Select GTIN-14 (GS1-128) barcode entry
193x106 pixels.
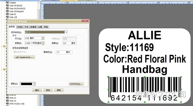coord(17,104)
